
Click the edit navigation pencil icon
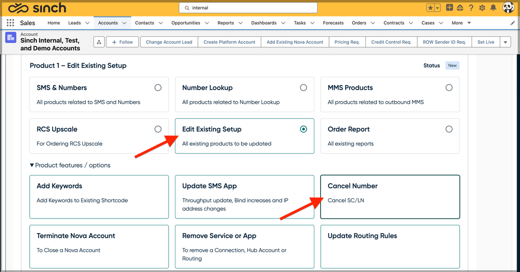tap(512, 23)
